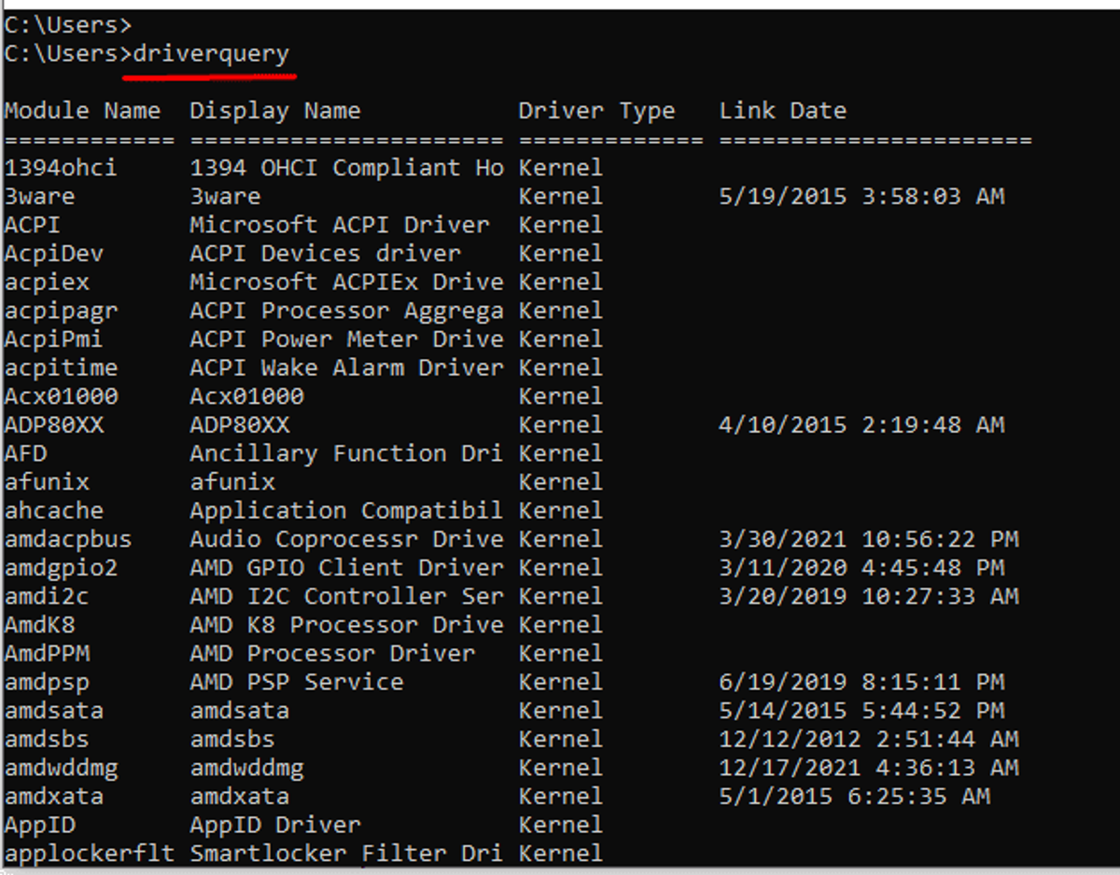Click module name amdacpbus
Screen dimensions: 1120x875
(68, 539)
